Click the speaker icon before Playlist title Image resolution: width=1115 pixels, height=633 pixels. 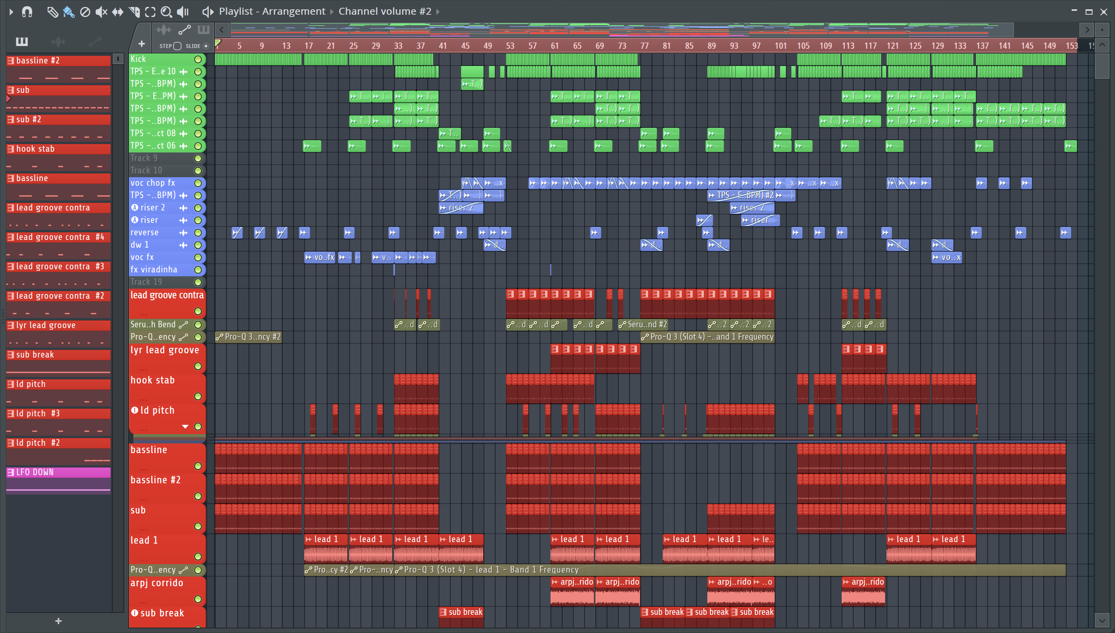(208, 12)
